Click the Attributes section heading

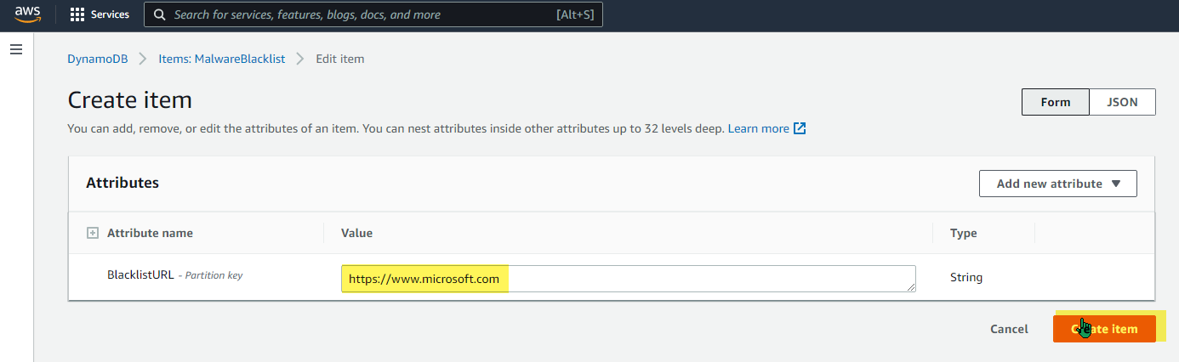pyautogui.click(x=122, y=183)
